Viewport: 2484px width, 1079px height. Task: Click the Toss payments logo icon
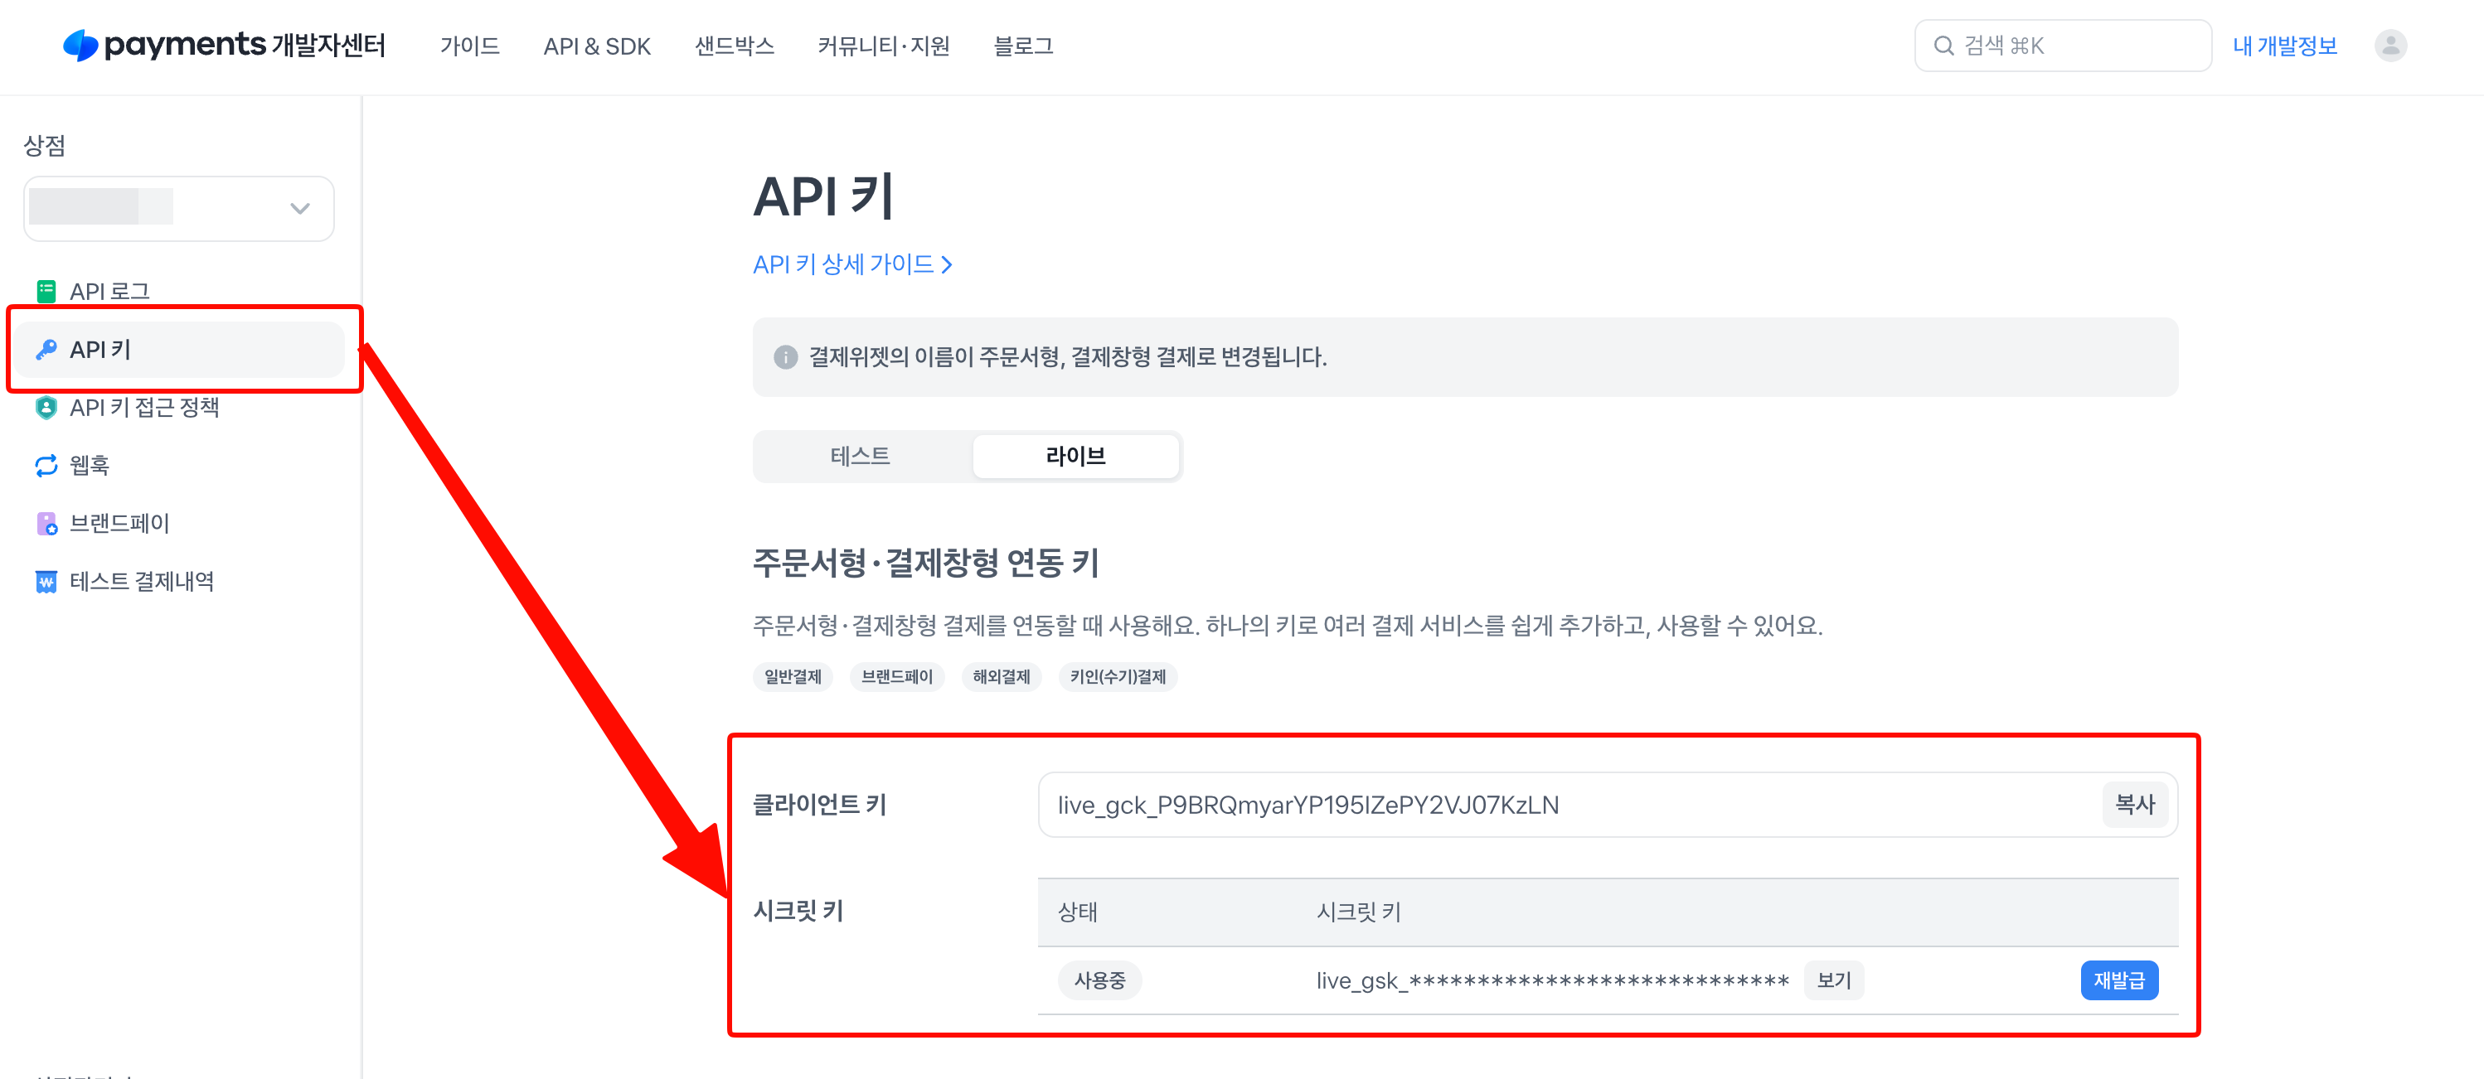point(80,46)
